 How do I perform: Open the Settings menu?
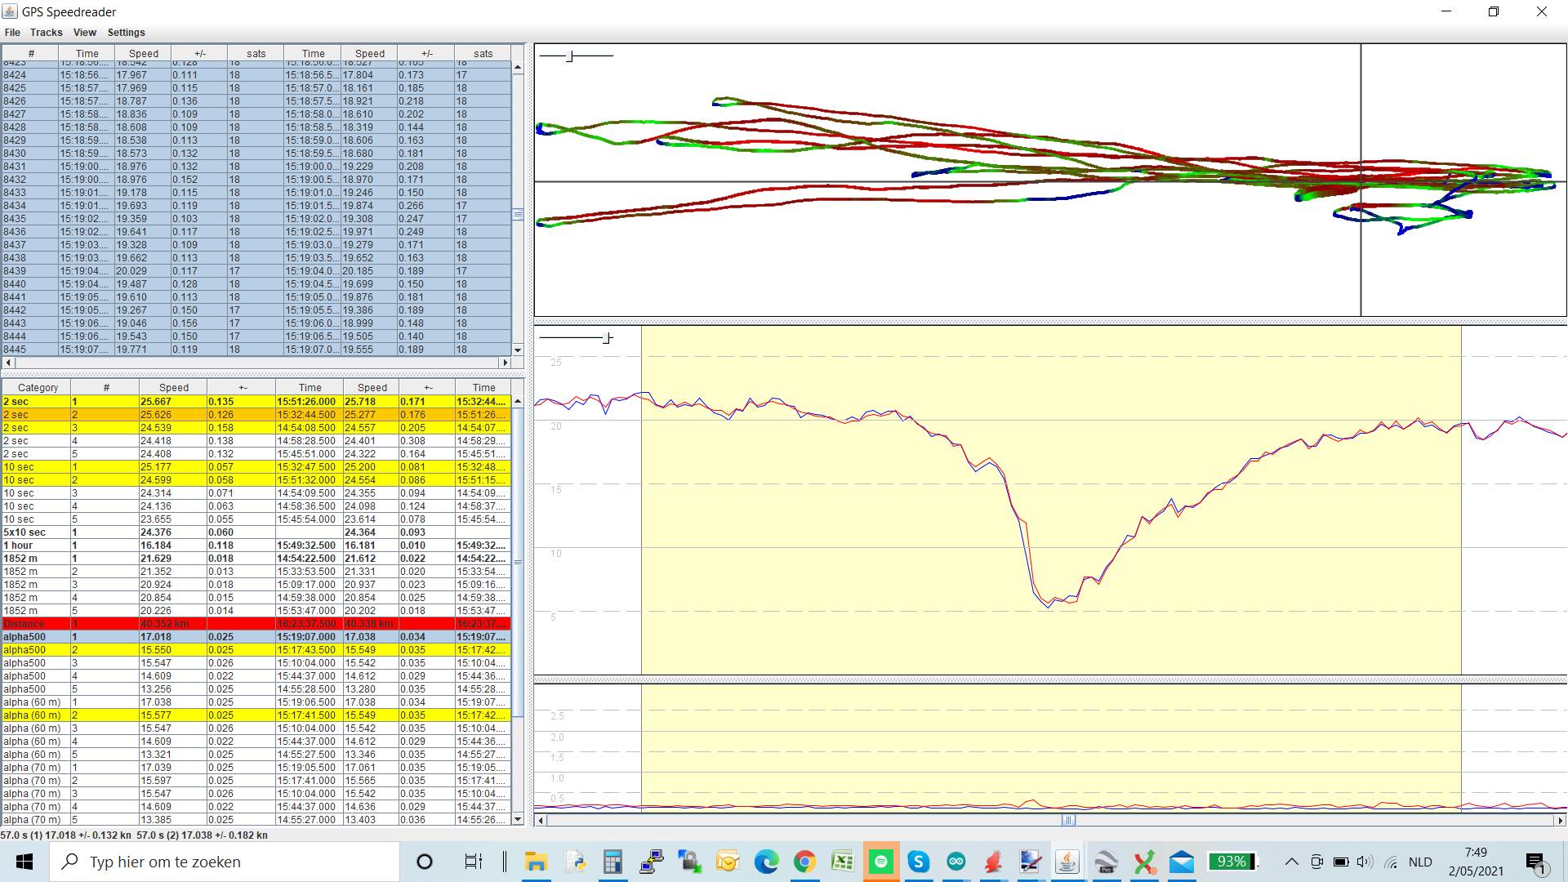point(126,33)
